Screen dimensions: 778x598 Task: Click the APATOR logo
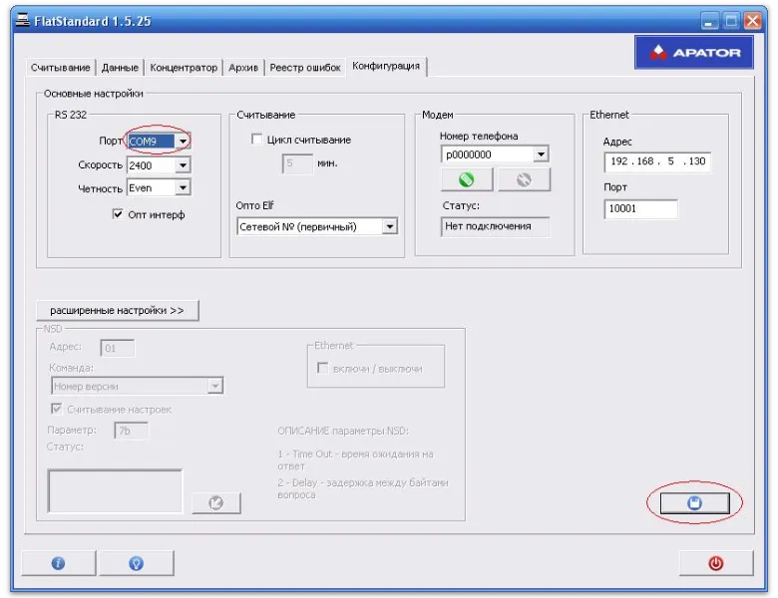(694, 52)
